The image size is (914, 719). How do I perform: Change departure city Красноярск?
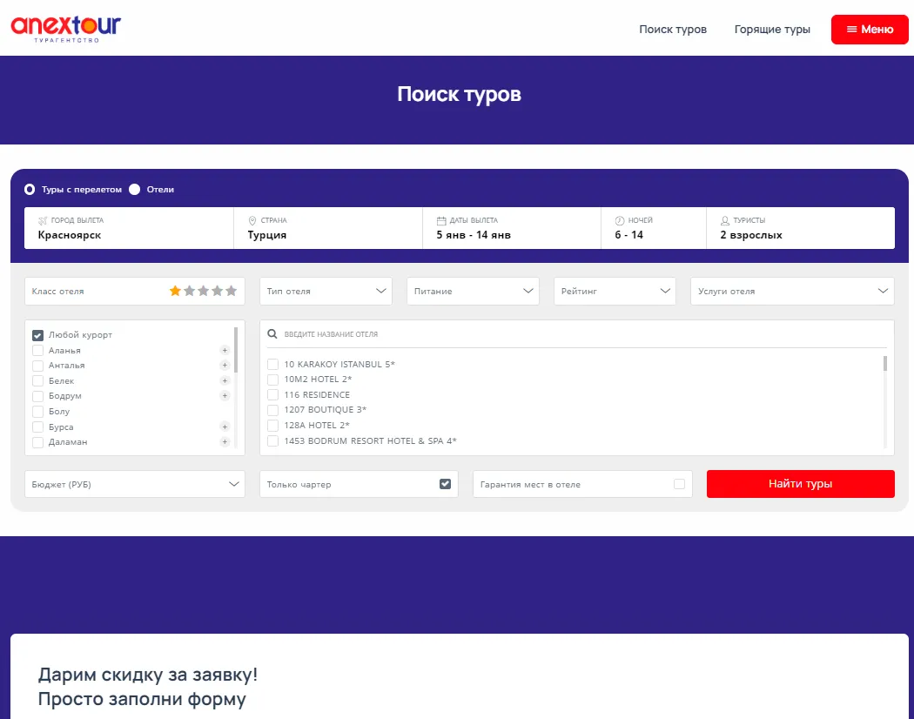coord(129,228)
